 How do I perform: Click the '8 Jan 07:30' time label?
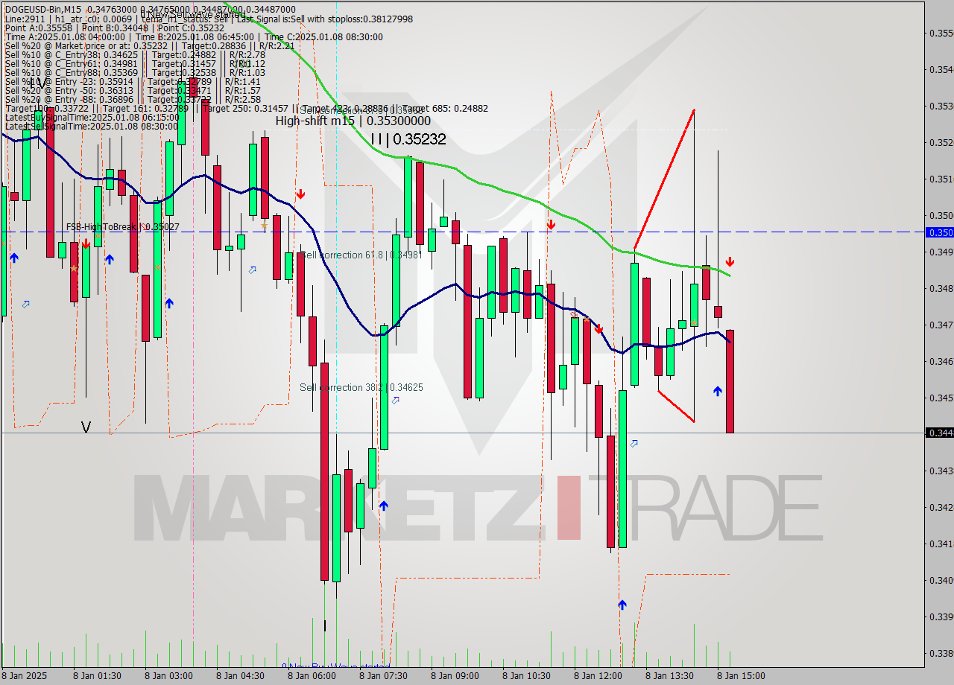(x=383, y=676)
